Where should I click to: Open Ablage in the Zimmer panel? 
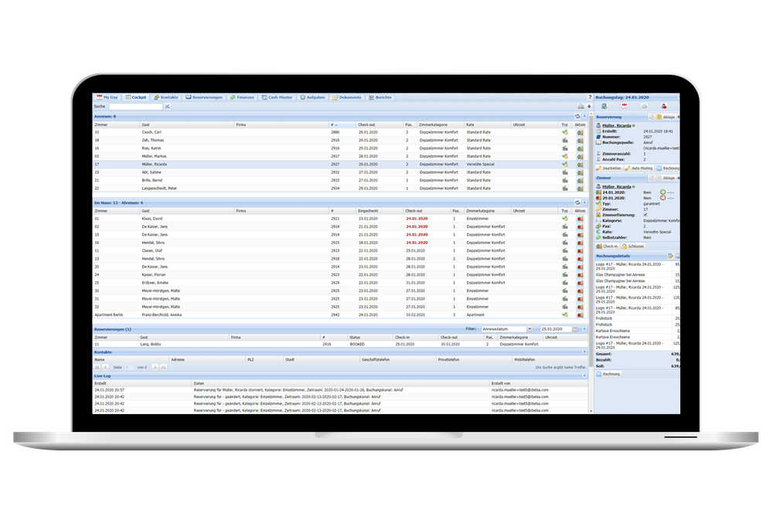click(x=666, y=178)
